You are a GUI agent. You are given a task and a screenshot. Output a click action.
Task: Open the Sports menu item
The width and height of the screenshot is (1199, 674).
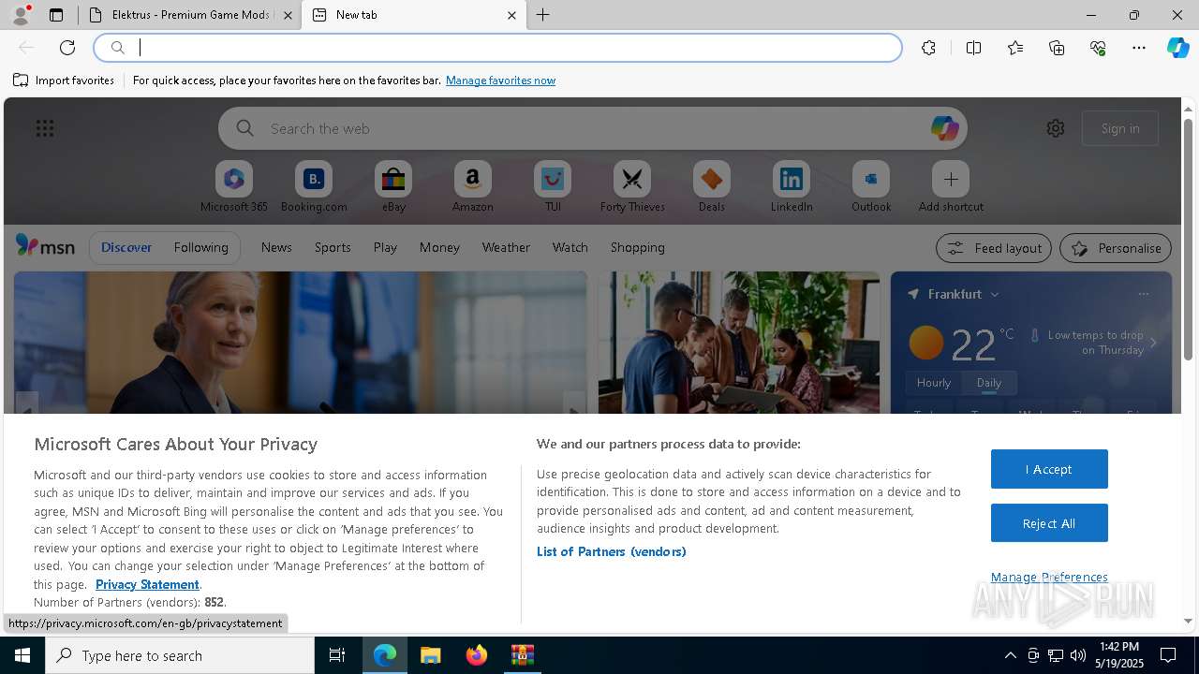click(333, 247)
